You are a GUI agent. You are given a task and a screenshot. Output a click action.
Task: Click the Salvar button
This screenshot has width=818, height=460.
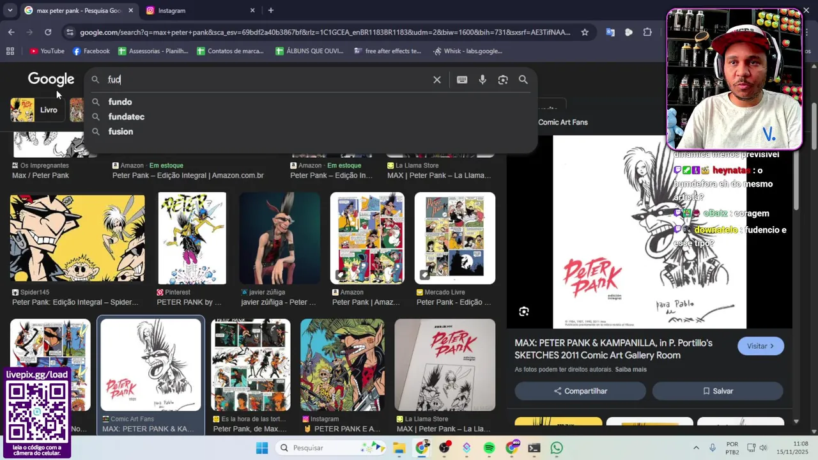click(x=718, y=391)
